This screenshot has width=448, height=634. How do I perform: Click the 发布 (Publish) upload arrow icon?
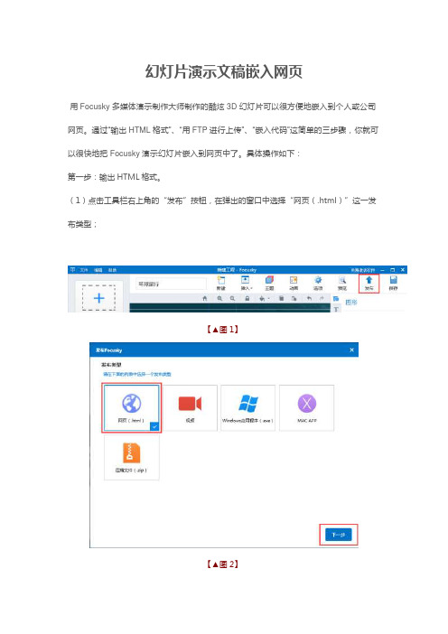pos(369,280)
